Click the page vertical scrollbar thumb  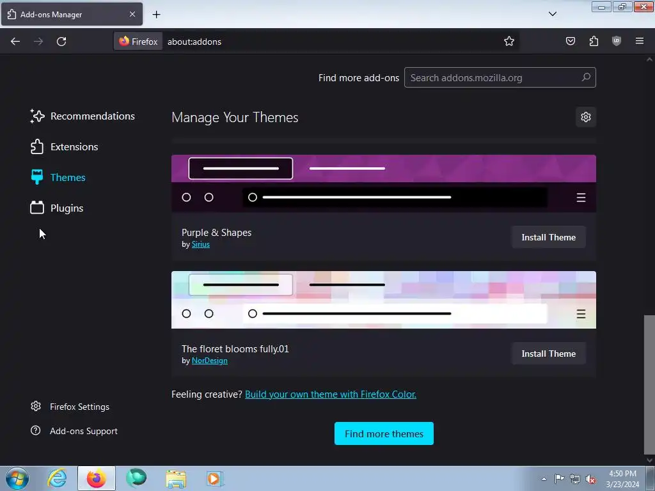coord(649,384)
